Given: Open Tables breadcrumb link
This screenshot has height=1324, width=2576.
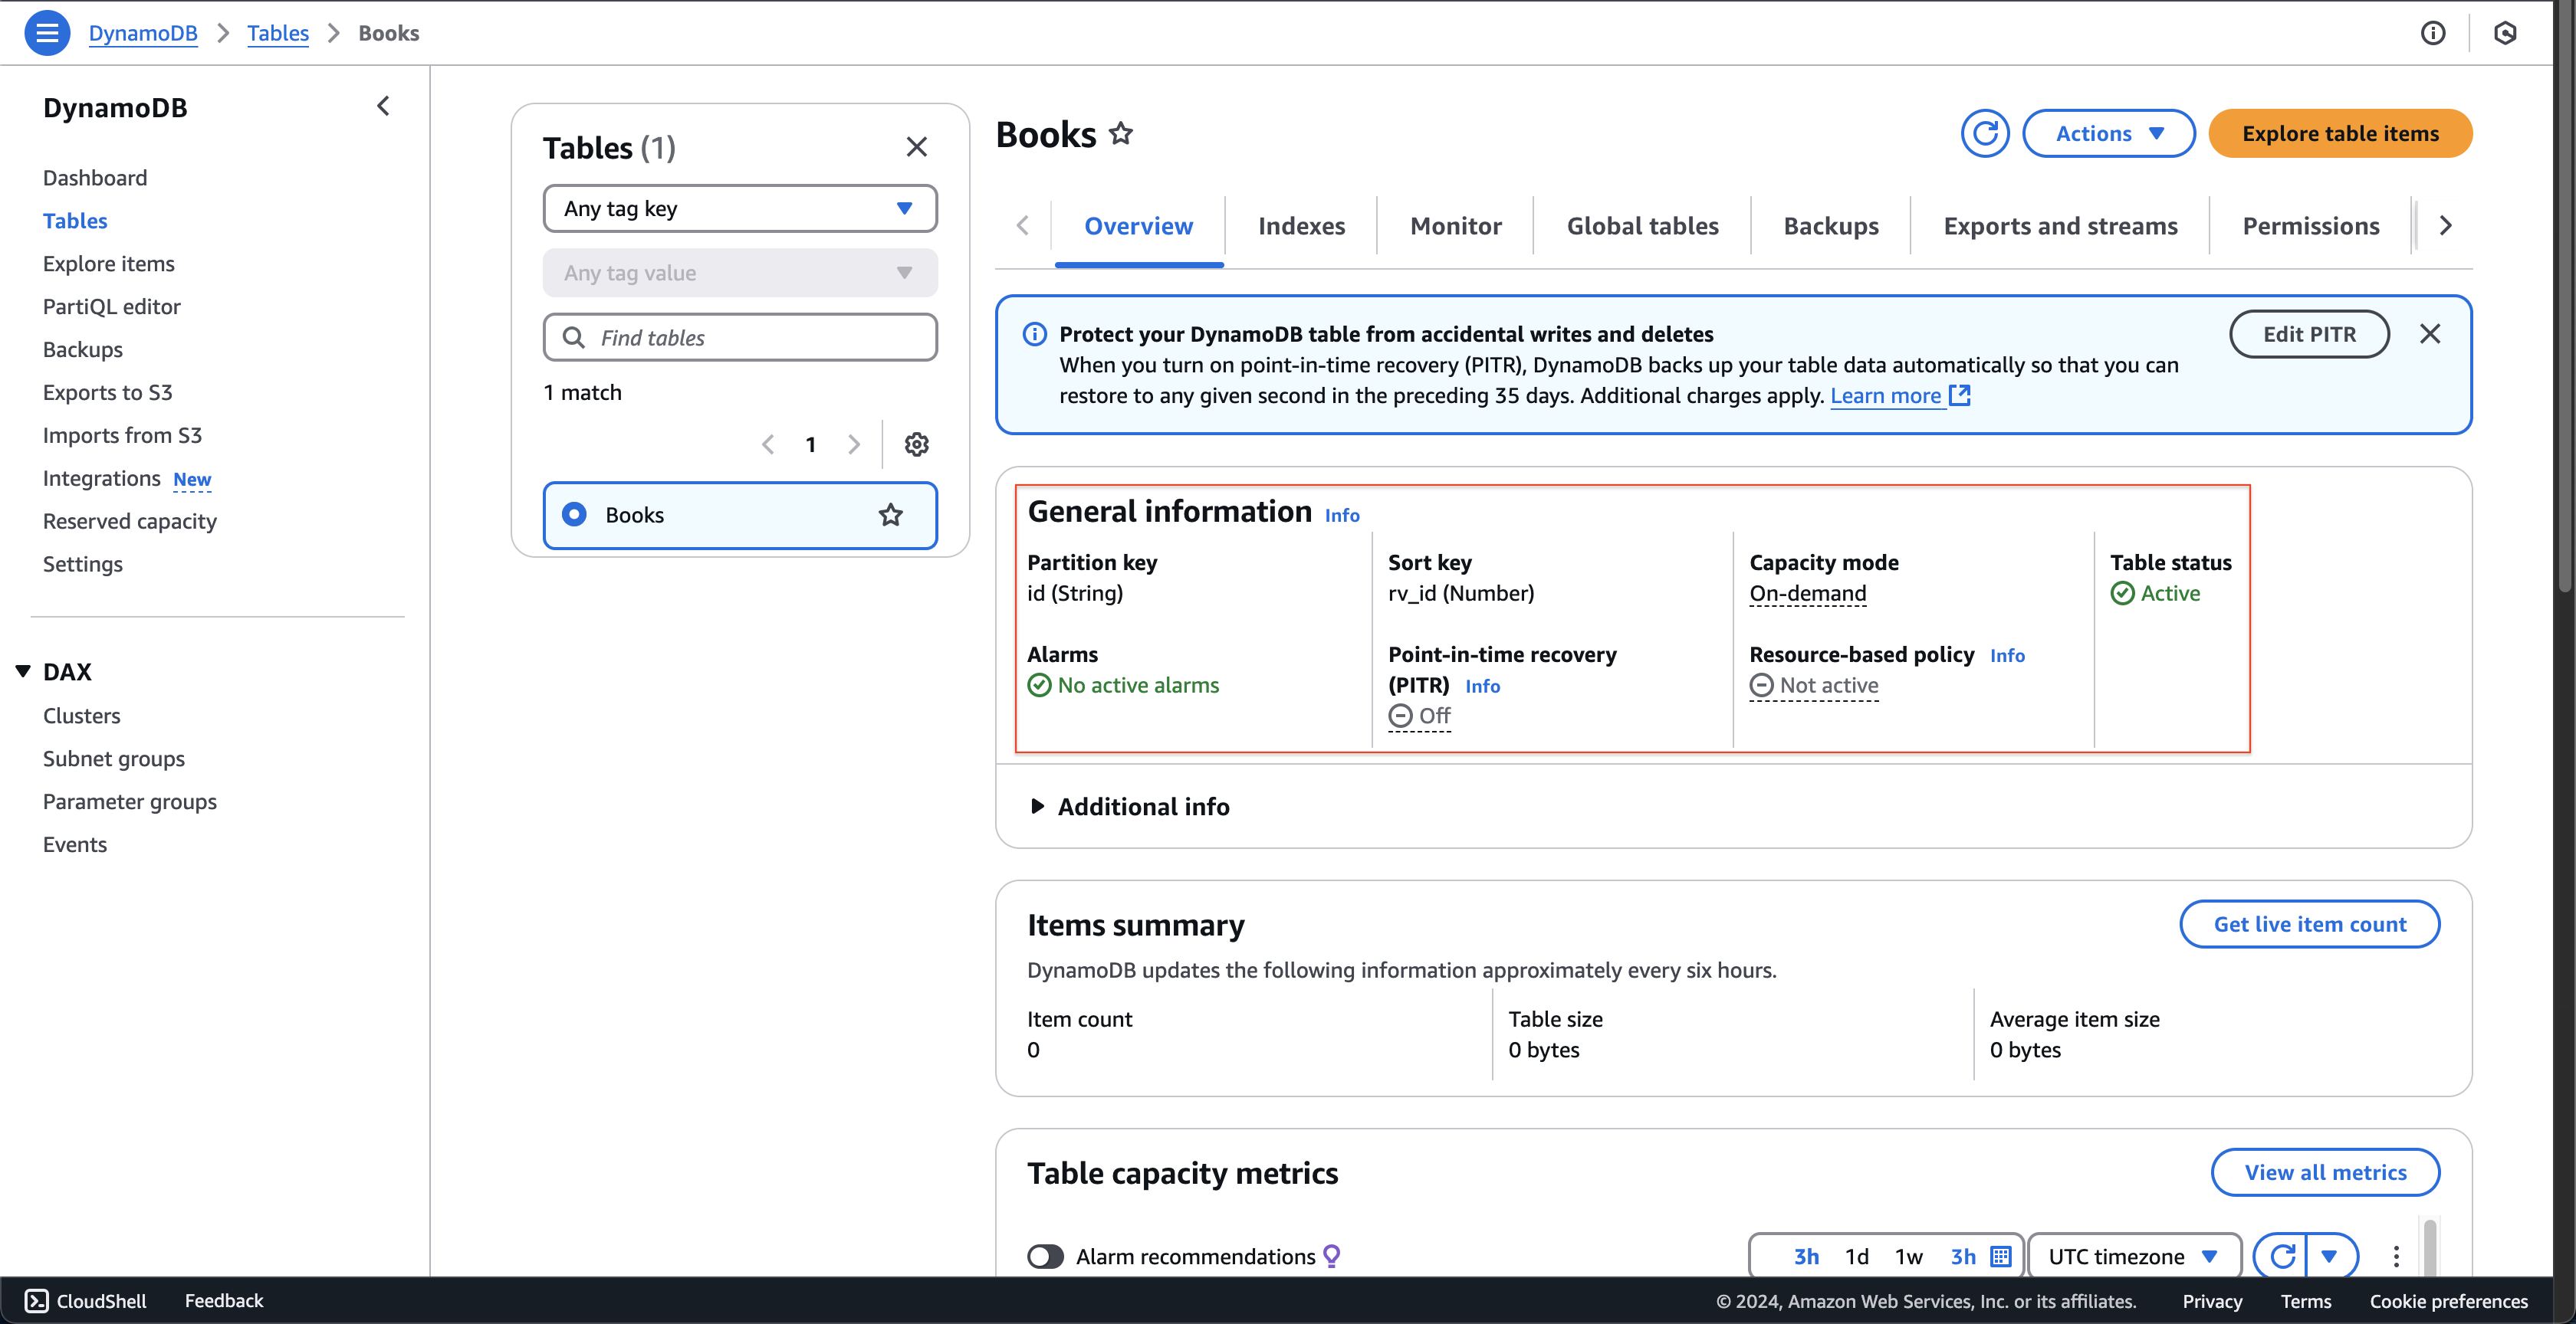Looking at the screenshot, I should [x=278, y=33].
